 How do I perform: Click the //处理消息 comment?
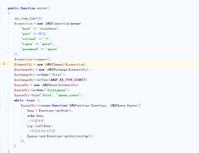(x=35, y=121)
